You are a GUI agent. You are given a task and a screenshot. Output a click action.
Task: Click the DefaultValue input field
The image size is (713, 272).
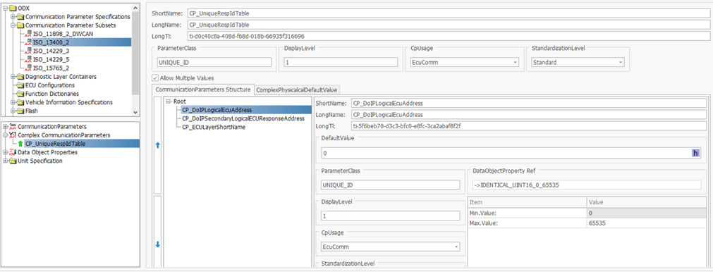(x=506, y=154)
